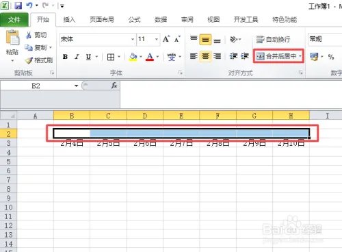342x252 pixels.
Task: Switch to the 插入 tab
Action: 69,20
